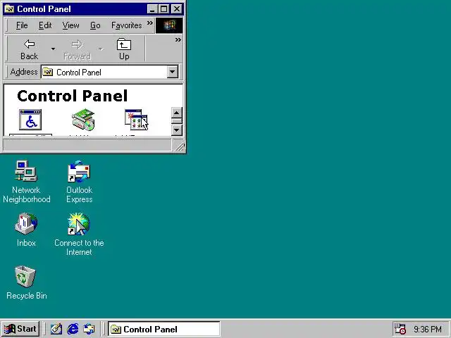Select the Add/Remove Programs icon

coord(136,120)
